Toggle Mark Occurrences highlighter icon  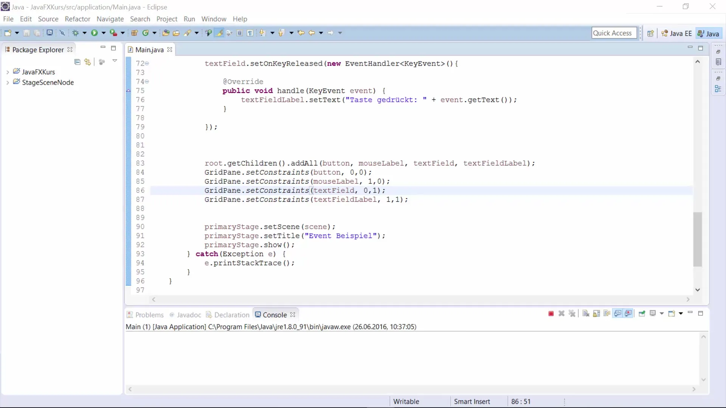219,33
